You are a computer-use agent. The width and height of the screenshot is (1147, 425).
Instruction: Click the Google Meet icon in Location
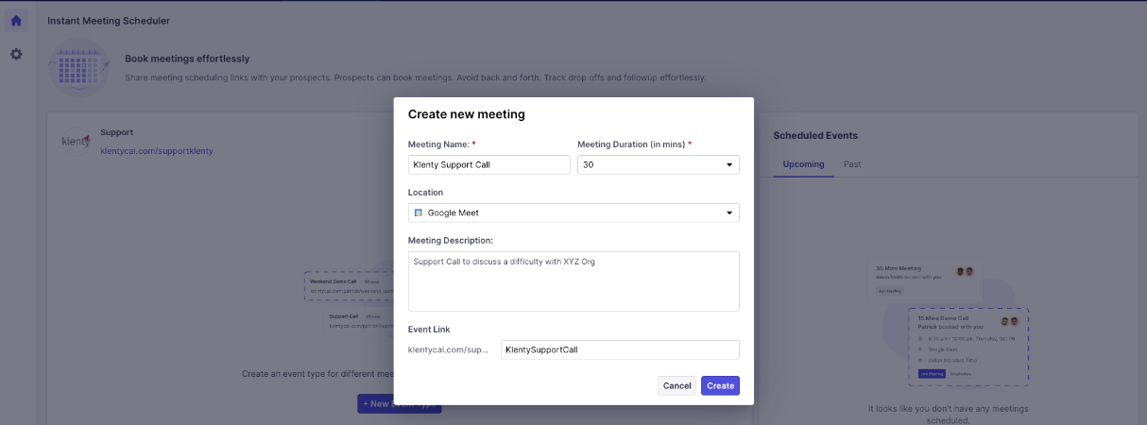pos(419,213)
